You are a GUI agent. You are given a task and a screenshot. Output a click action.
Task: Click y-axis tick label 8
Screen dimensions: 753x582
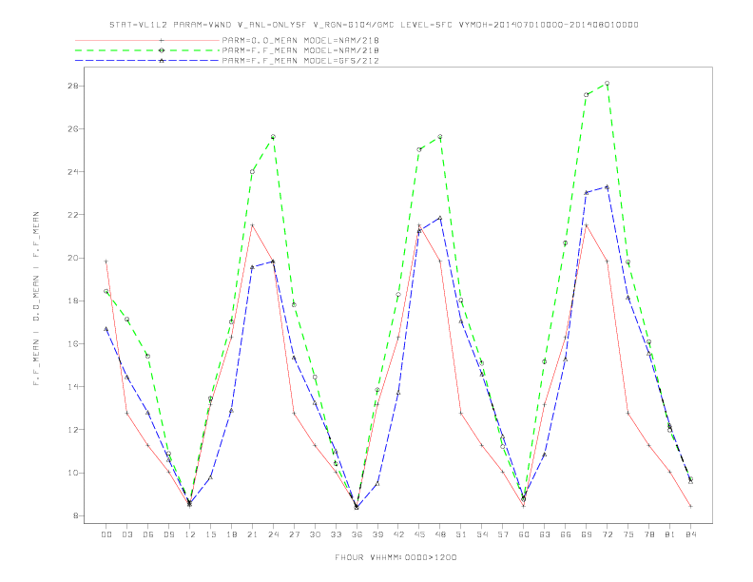coord(76,515)
